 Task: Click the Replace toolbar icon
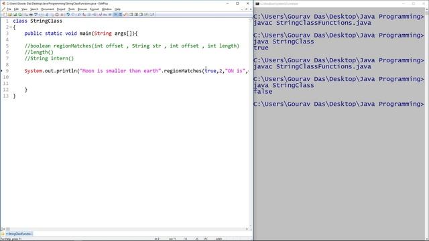[84, 15]
